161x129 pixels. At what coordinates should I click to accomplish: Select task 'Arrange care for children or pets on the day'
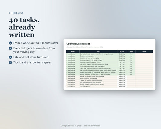[92, 84]
